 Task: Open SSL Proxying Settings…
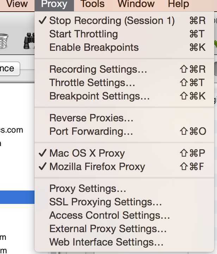tap(124, 202)
